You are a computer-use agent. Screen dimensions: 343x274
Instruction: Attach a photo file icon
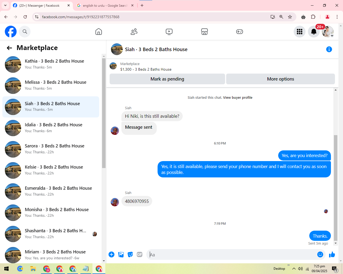(x=121, y=254)
